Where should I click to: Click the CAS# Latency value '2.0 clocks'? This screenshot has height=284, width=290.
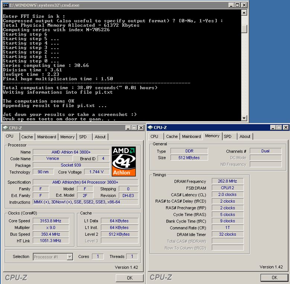(x=228, y=194)
